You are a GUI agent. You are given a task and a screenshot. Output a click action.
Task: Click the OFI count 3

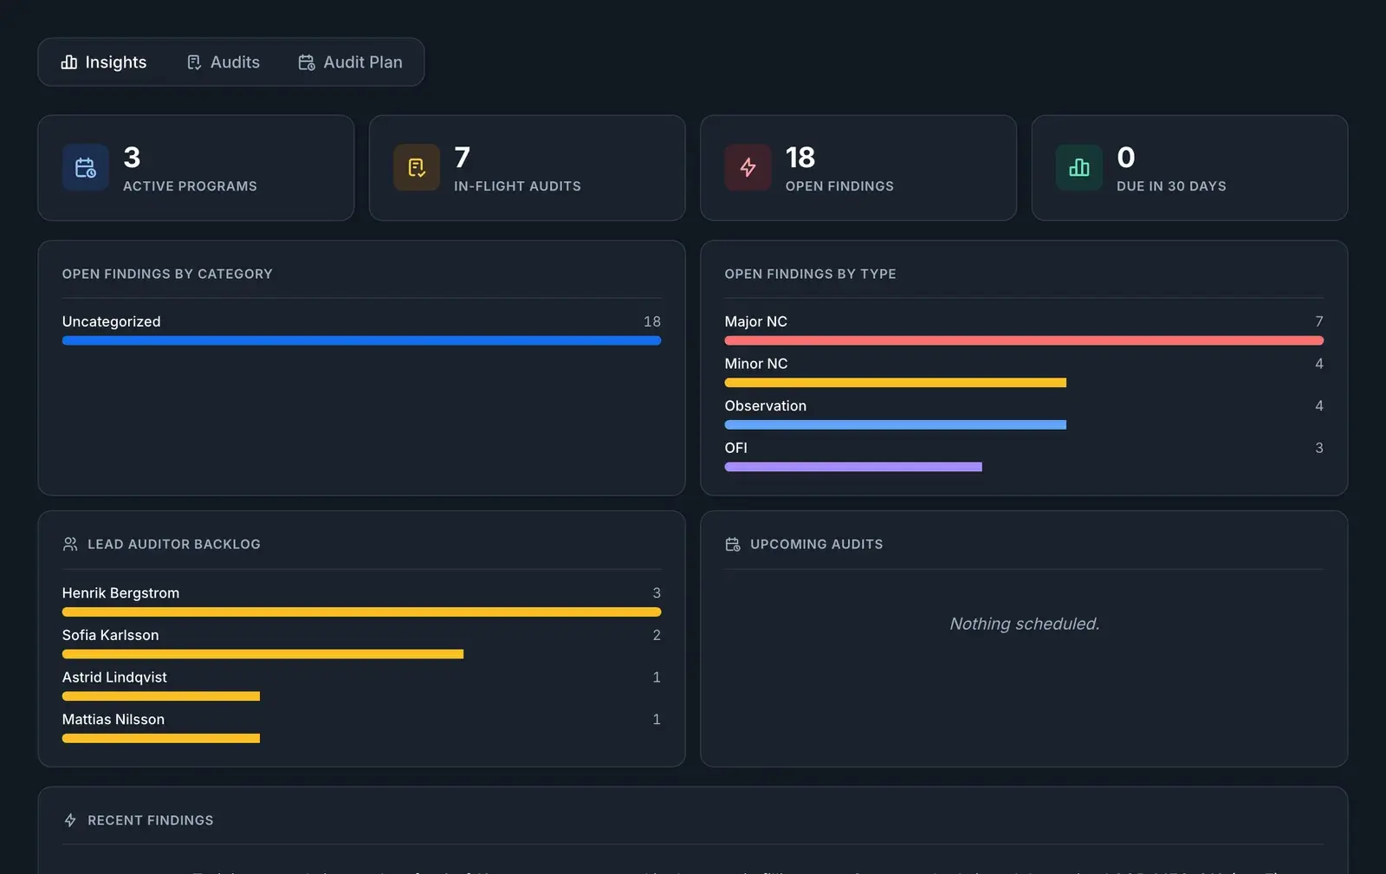pyautogui.click(x=1319, y=448)
